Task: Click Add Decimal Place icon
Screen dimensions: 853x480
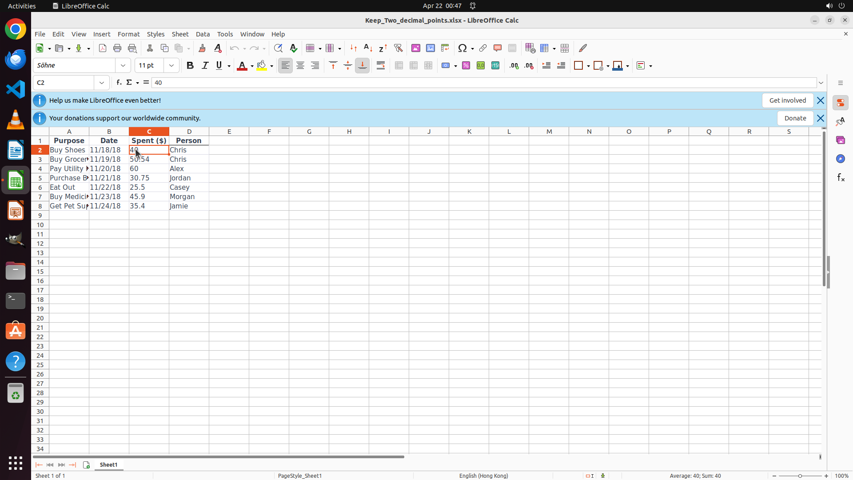Action: [514, 65]
